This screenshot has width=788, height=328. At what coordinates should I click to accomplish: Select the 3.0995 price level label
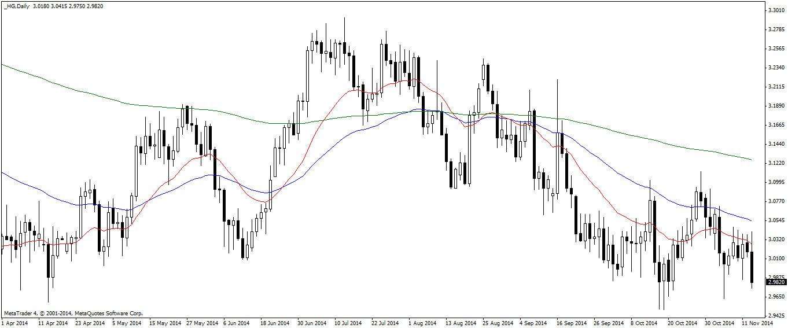coord(776,182)
